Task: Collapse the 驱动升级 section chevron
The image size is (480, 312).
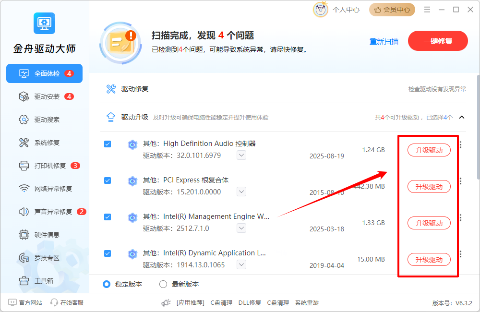Action: click(462, 117)
